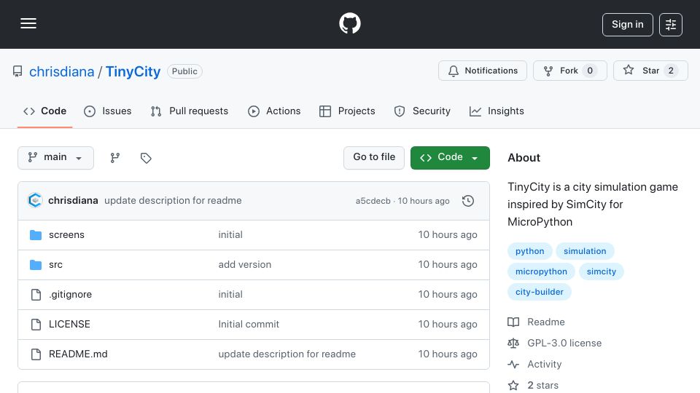Open 'initial' commit message for .gitignore

pos(230,295)
